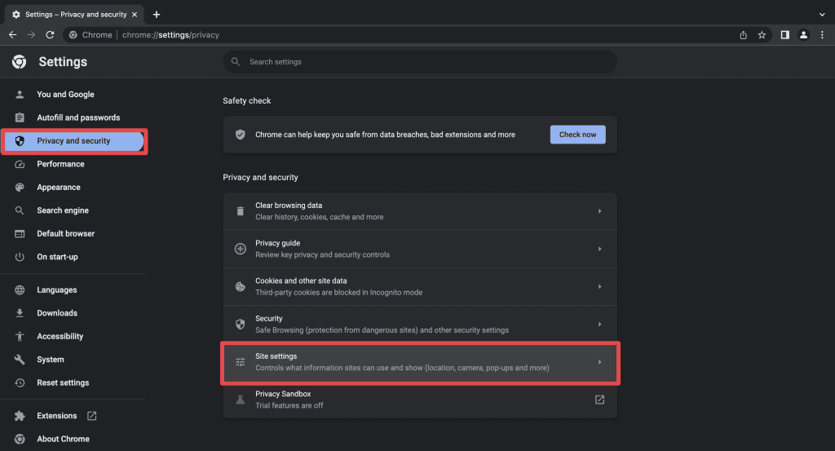This screenshot has width=835, height=451.
Task: Click the browser reload icon
Action: pos(50,35)
